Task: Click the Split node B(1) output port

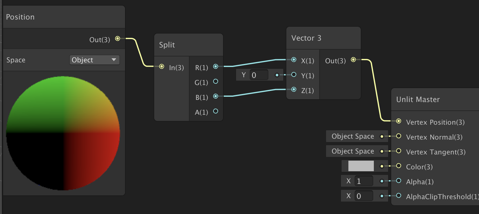Action: click(216, 96)
